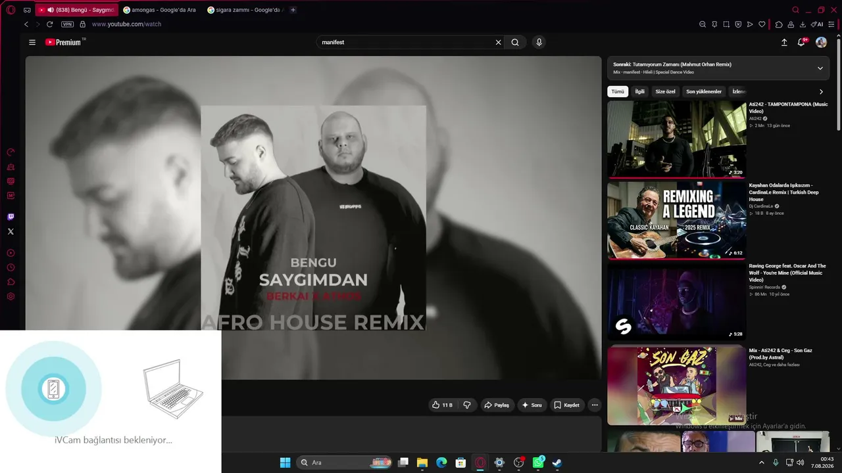The image size is (842, 473).
Task: Open the Windows Start menu
Action: tap(285, 462)
